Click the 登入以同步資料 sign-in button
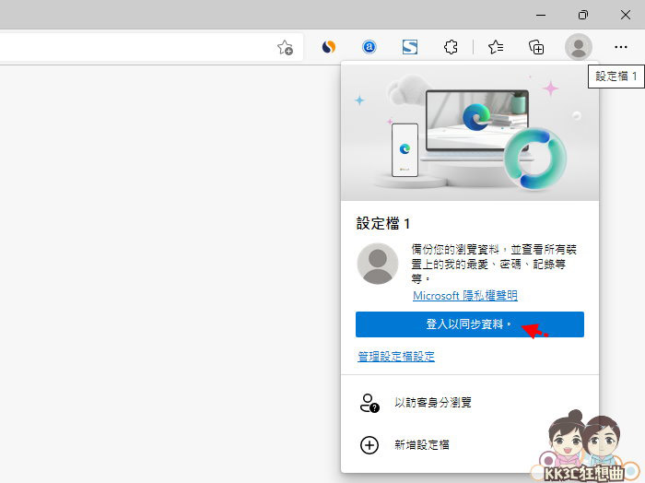 (469, 324)
